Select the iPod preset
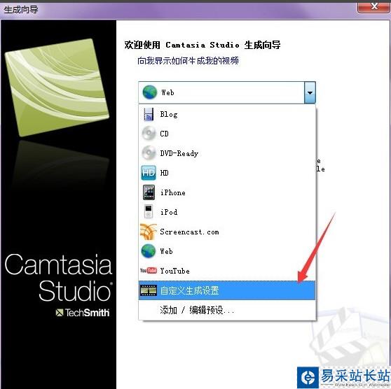391x389 pixels. [227, 212]
